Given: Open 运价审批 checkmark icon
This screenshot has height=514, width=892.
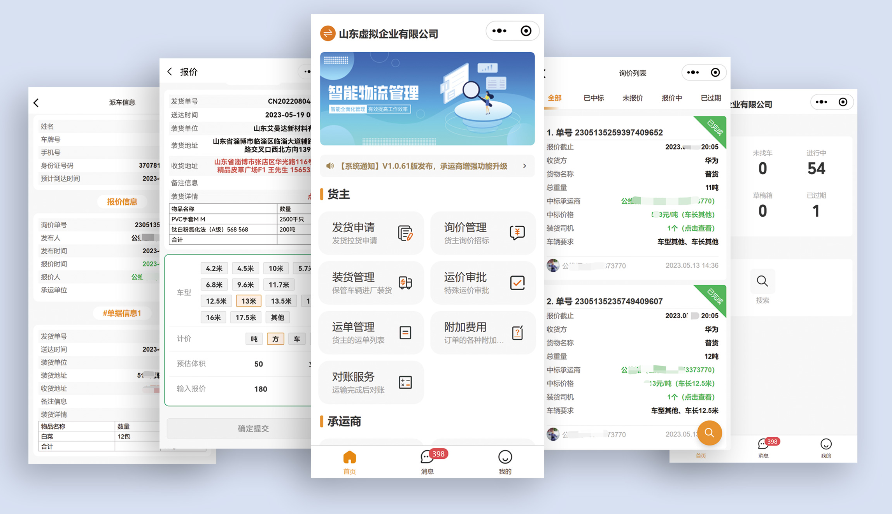Looking at the screenshot, I should tap(517, 282).
